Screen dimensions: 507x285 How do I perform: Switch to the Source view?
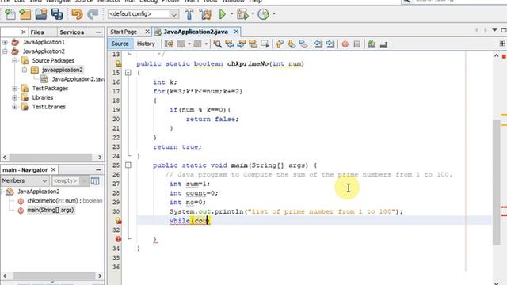tap(120, 44)
